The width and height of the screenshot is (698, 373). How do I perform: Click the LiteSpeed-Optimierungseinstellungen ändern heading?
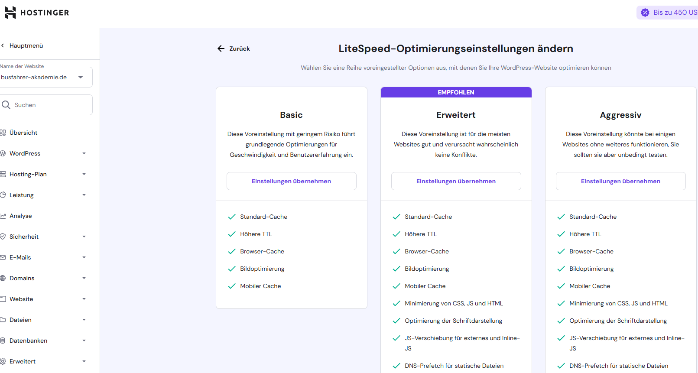point(456,49)
